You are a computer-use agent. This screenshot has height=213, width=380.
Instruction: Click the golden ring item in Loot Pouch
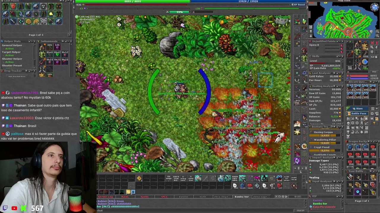[28, 21]
